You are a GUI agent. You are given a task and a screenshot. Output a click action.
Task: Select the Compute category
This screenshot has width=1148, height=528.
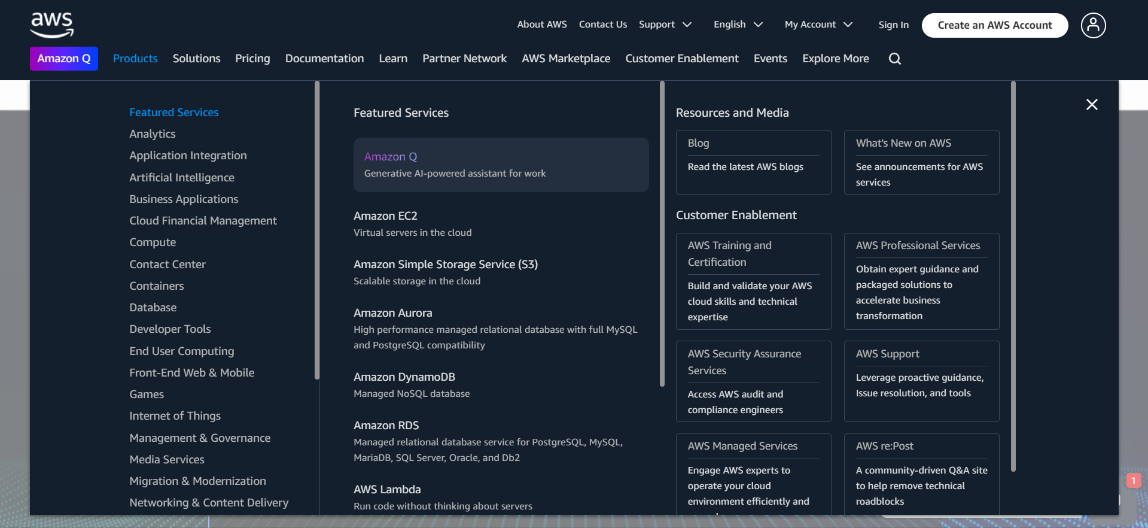(x=153, y=242)
